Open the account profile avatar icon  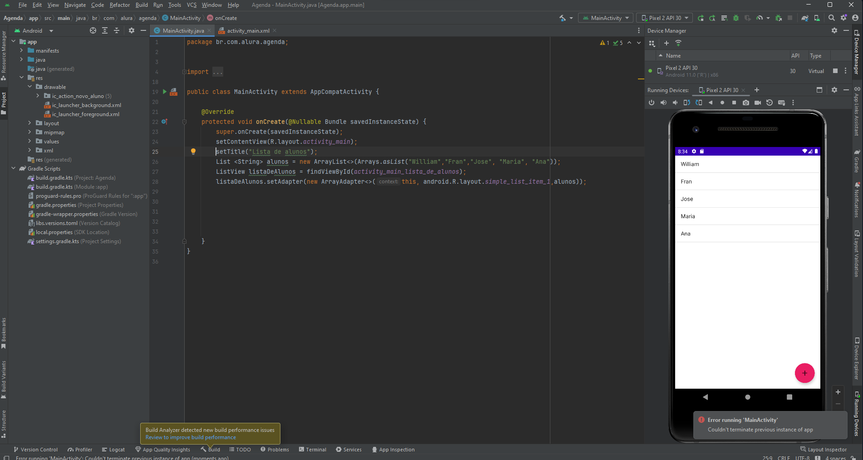[x=855, y=18]
